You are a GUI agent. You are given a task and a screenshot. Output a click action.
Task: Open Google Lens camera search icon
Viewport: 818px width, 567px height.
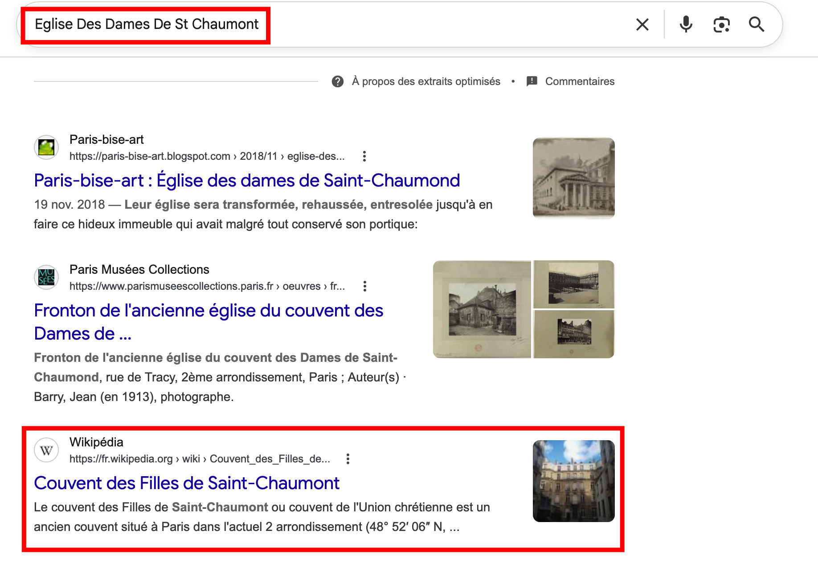pos(721,24)
